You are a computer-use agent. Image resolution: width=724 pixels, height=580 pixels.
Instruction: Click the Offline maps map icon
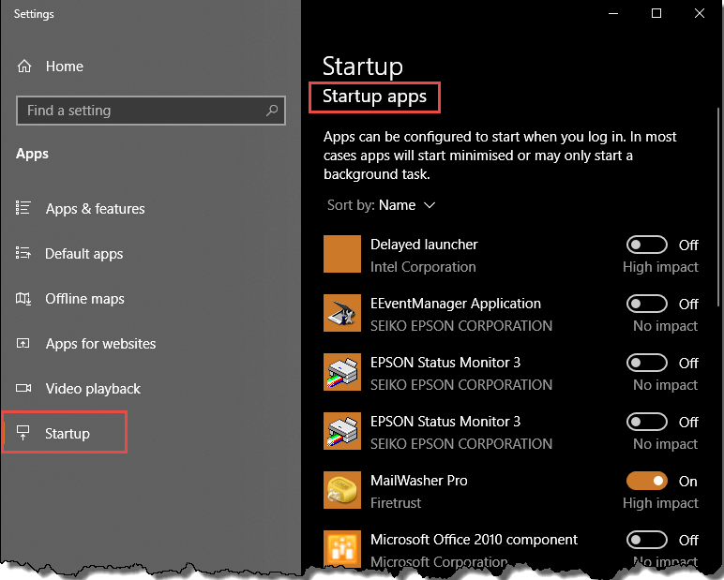click(x=23, y=299)
